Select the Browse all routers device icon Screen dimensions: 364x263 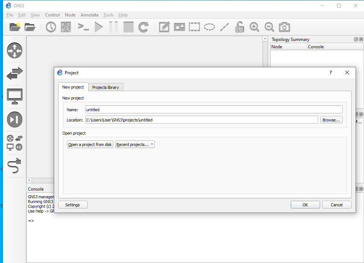click(15, 50)
